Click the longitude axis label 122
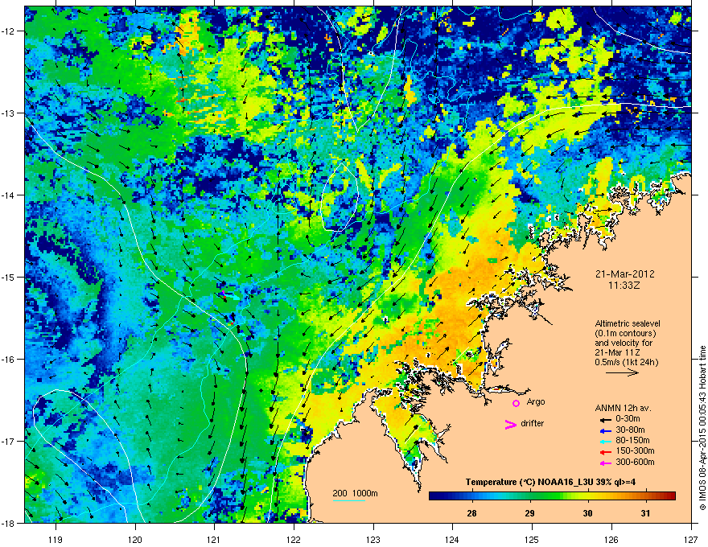The height and width of the screenshot is (547, 708). 294,539
